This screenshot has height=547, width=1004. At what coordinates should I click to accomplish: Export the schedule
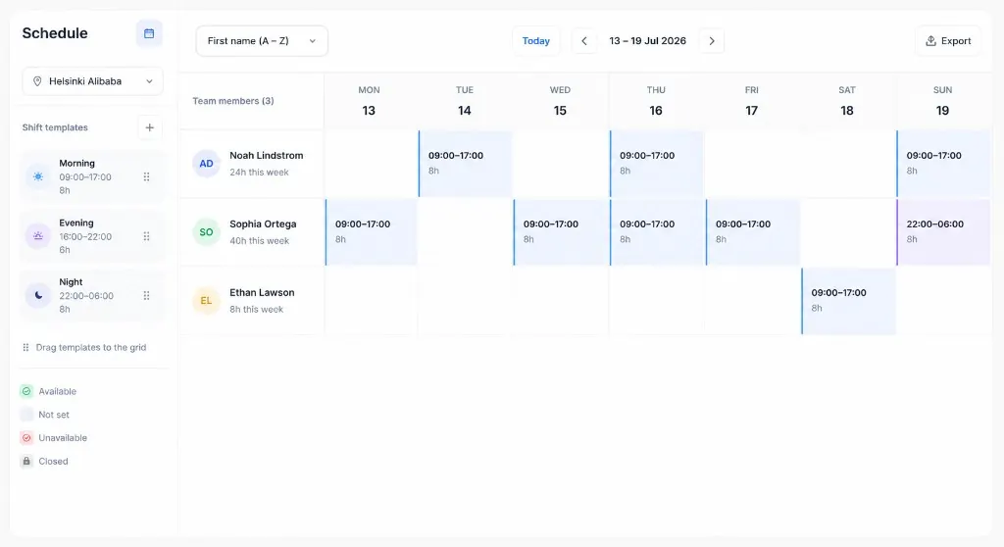(x=948, y=41)
